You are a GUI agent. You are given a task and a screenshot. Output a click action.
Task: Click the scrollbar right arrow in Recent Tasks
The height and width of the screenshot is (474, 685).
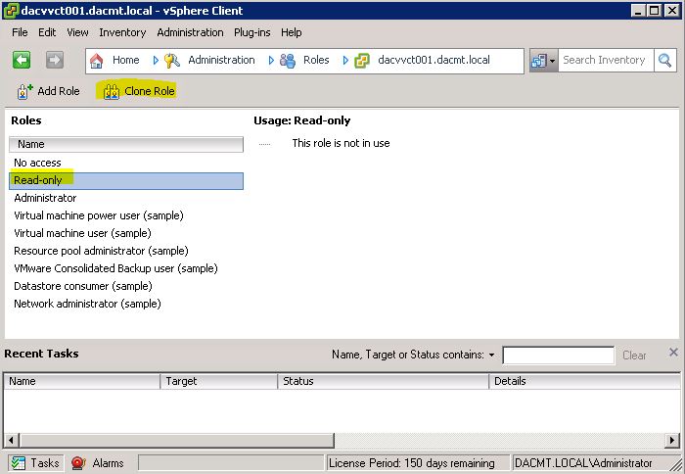coord(672,440)
